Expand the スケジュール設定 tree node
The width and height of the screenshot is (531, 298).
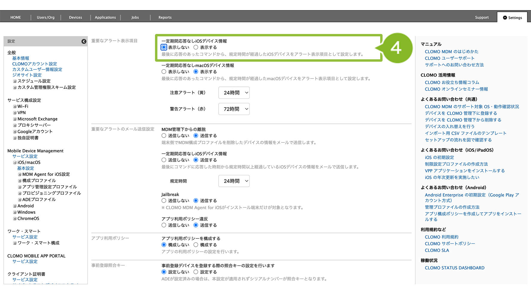[15, 81]
